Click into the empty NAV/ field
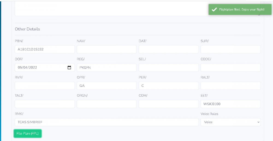The height and width of the screenshot is (141, 273). (106, 49)
